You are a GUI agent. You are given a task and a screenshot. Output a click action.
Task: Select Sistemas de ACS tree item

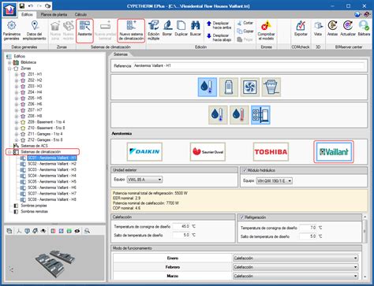pyautogui.click(x=34, y=146)
